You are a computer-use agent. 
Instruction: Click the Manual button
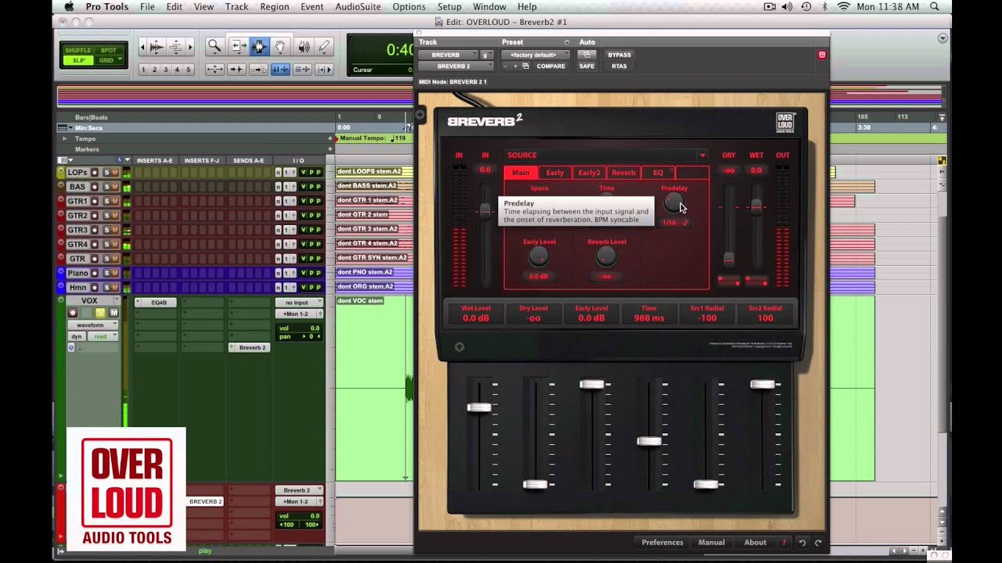[712, 543]
